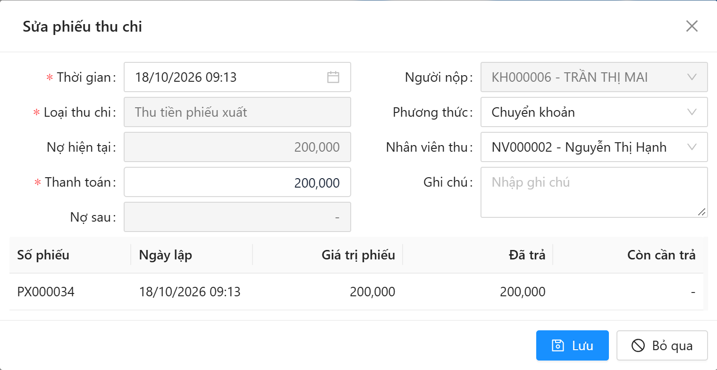Click the Loại thu chi field

[237, 112]
